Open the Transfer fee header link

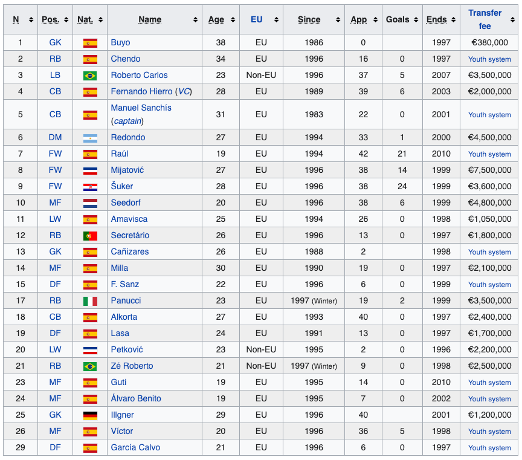(485, 19)
